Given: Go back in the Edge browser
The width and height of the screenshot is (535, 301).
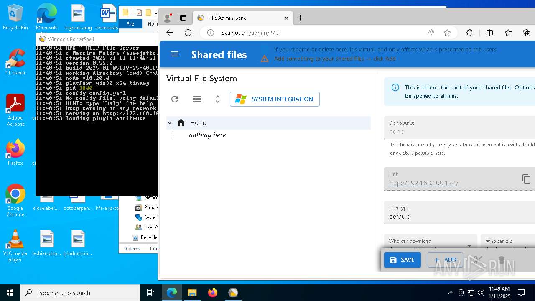Looking at the screenshot, I should [169, 33].
